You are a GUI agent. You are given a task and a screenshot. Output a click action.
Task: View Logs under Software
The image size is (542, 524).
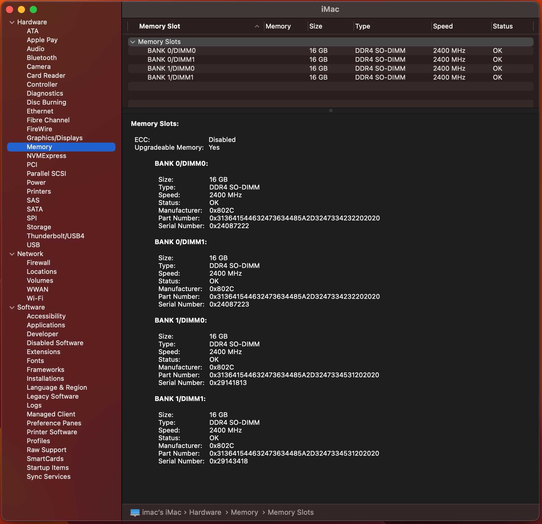(34, 405)
